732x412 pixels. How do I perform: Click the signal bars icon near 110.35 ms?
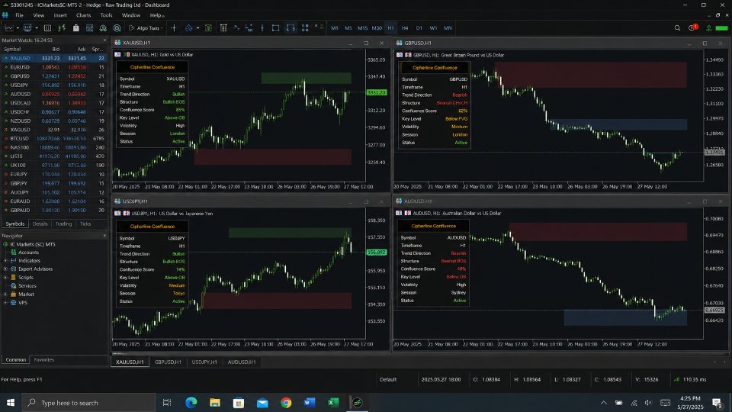[676, 379]
